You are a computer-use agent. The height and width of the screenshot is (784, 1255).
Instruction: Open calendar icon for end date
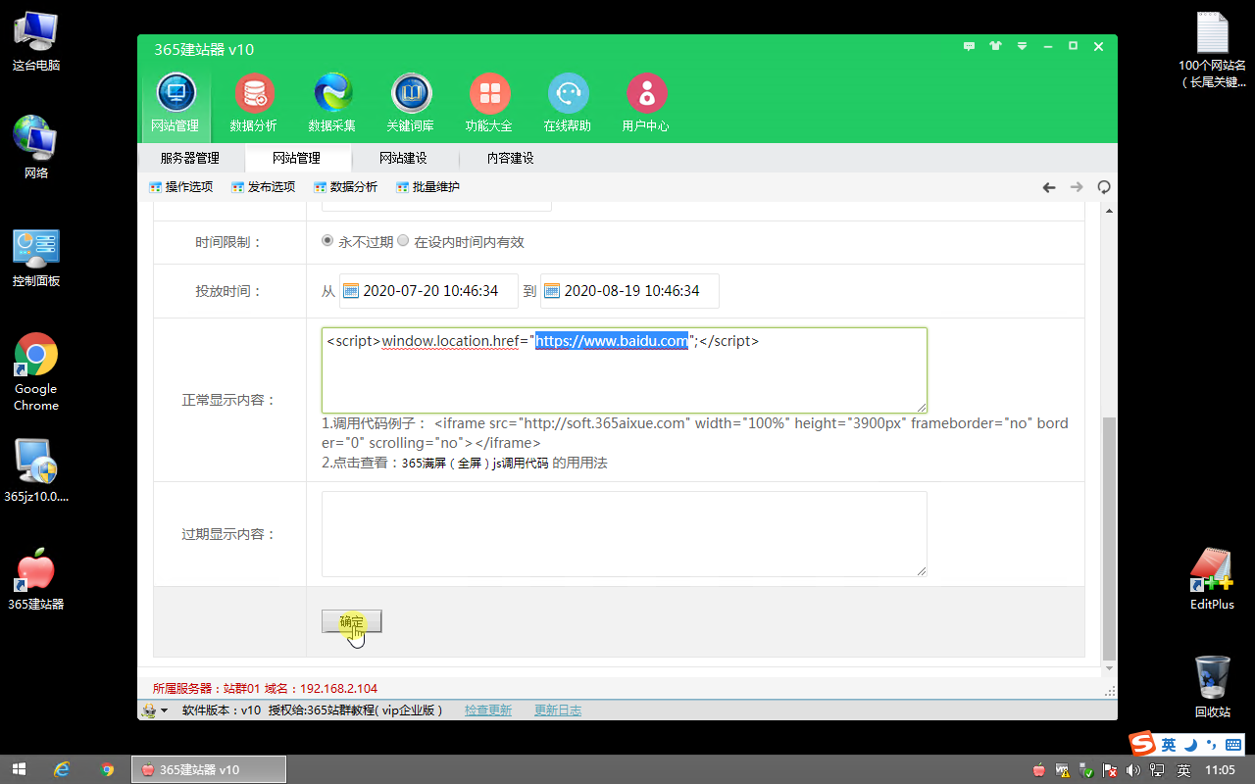552,291
